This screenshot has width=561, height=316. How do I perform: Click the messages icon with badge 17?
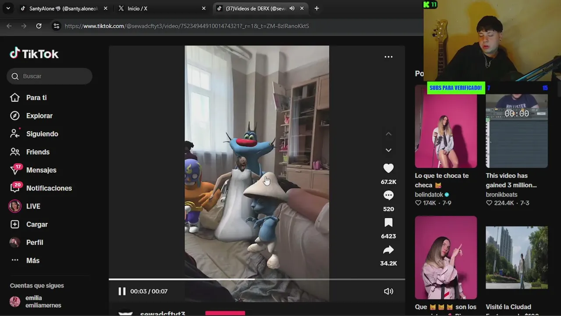[x=15, y=170]
